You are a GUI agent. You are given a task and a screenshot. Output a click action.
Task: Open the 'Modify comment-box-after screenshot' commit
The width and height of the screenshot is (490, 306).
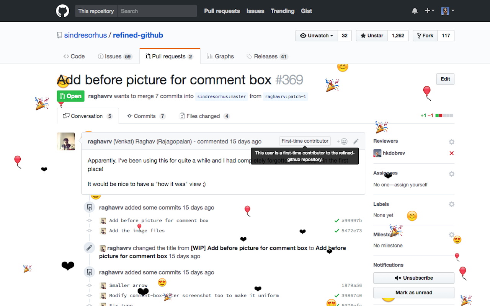(194, 295)
